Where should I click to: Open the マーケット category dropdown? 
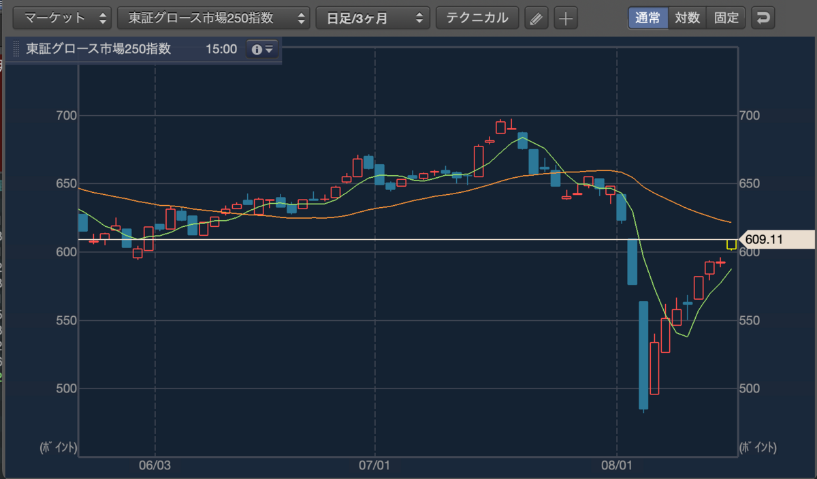(x=63, y=18)
